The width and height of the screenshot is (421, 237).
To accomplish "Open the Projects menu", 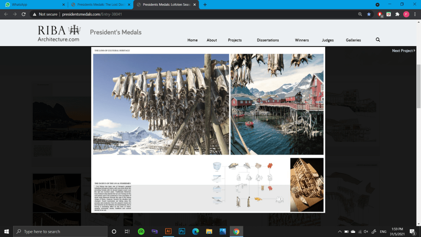I will pyautogui.click(x=235, y=40).
